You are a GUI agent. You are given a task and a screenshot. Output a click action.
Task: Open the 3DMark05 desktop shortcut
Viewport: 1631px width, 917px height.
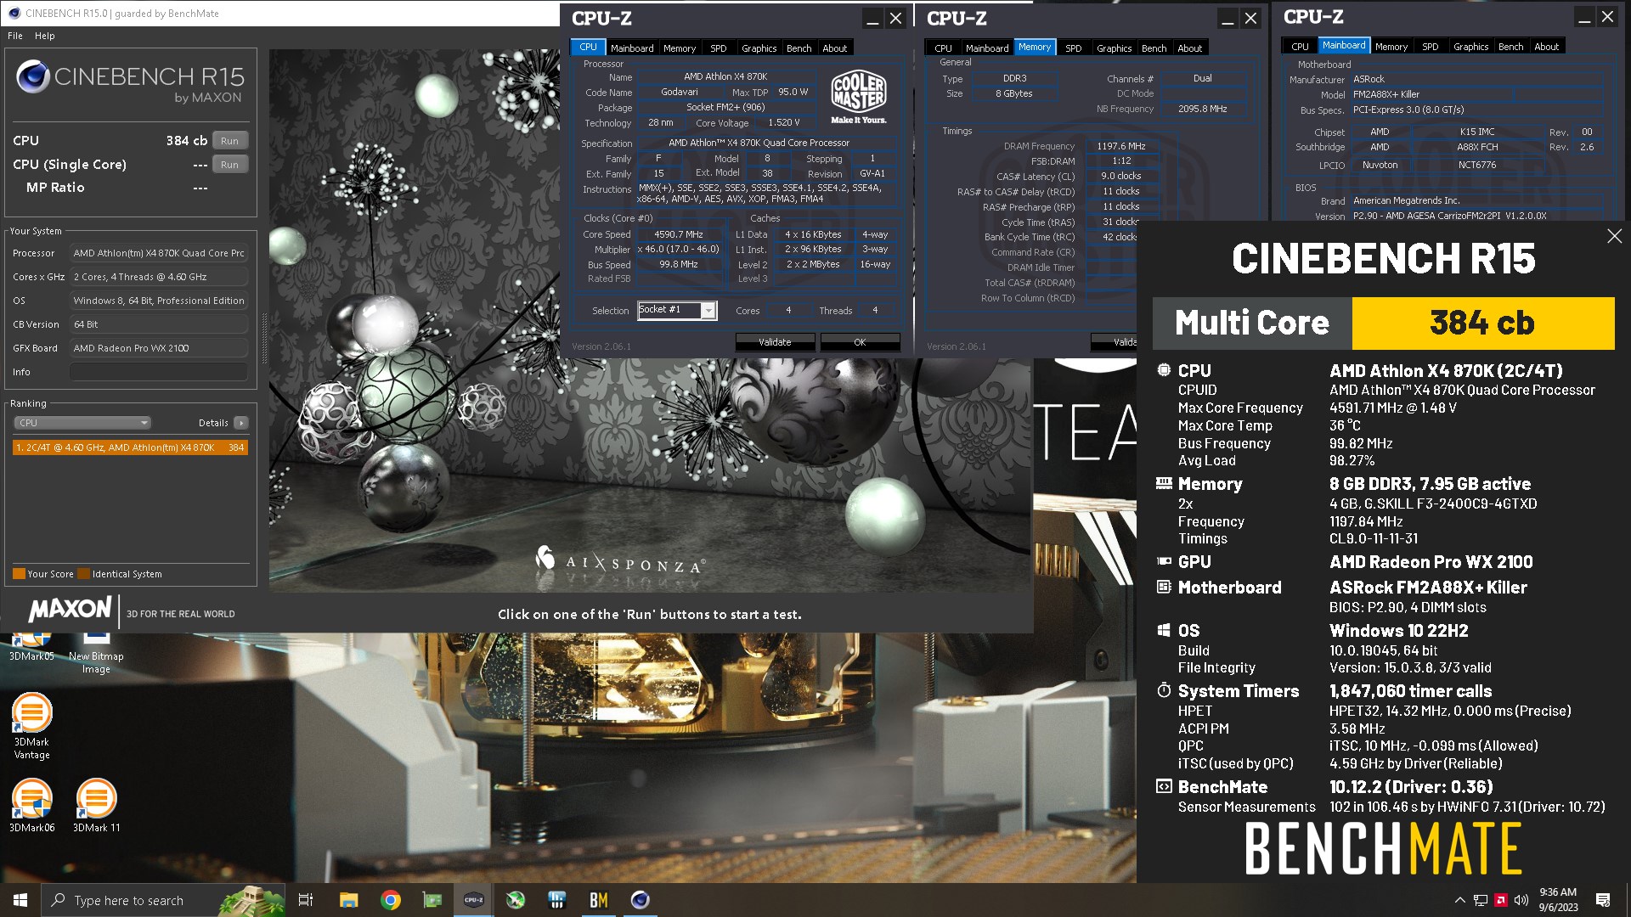coord(31,647)
